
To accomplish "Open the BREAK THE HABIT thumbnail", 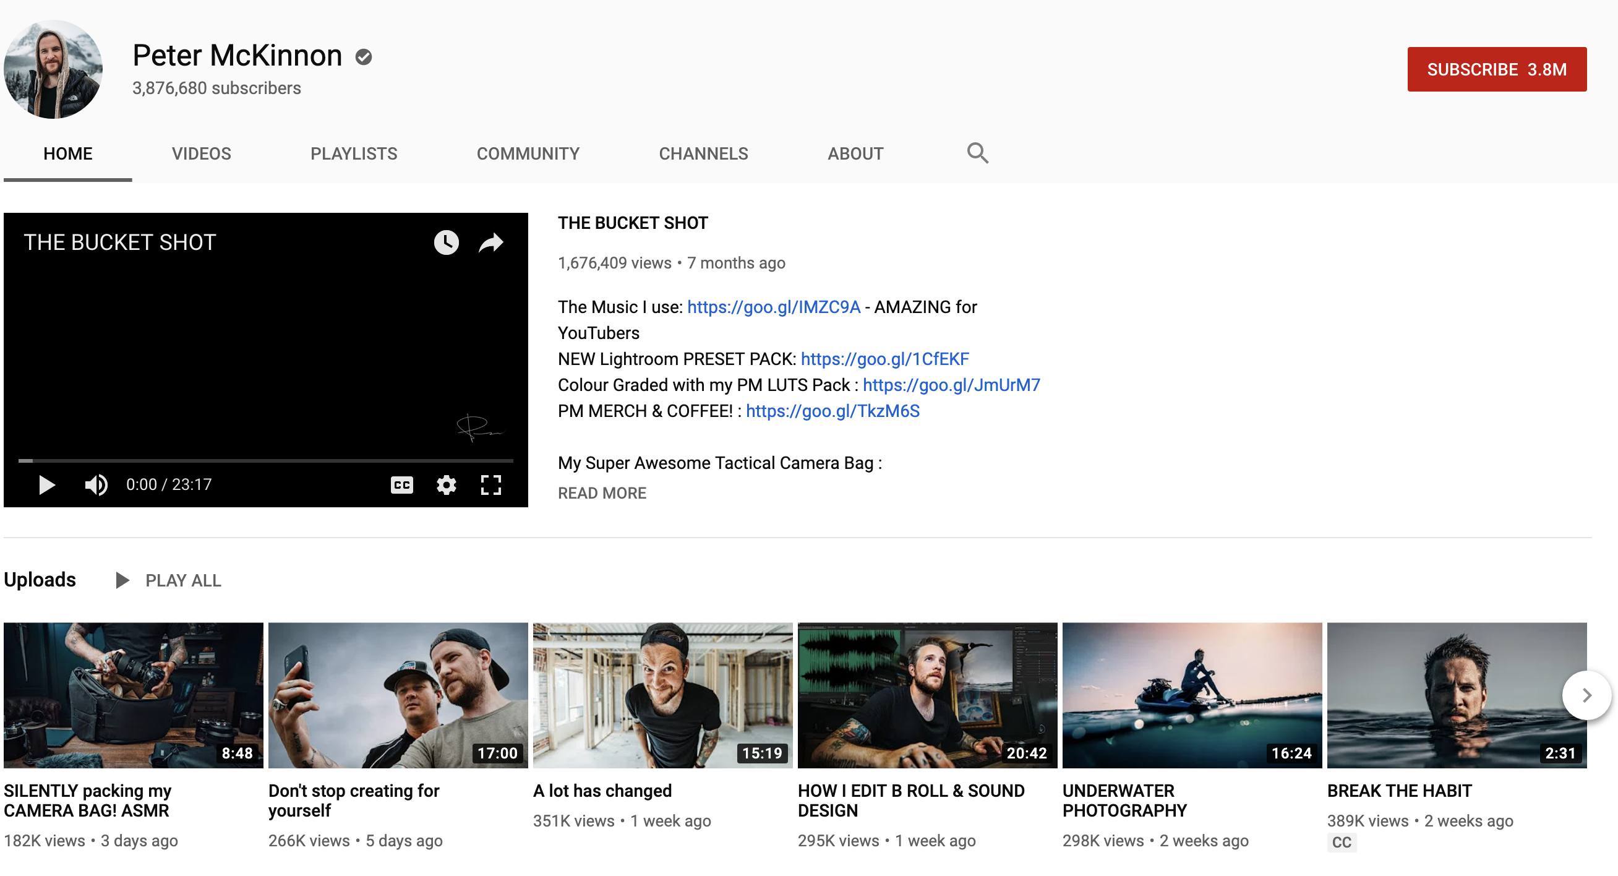I will coord(1457,695).
